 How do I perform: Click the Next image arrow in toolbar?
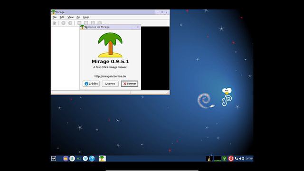tap(70, 23)
